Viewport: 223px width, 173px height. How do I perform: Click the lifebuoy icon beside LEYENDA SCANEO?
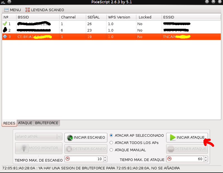[x=27, y=10]
